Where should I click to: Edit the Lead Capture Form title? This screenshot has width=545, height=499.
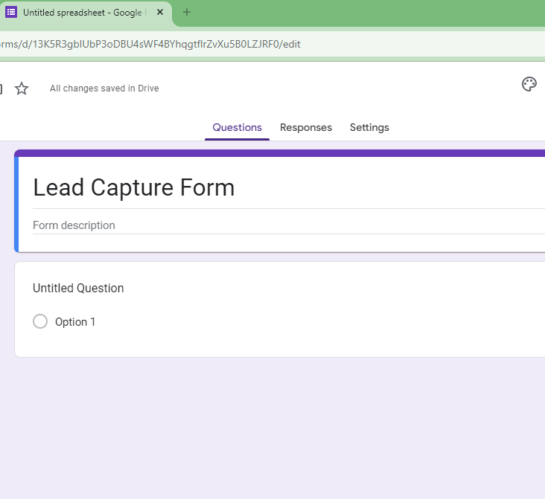[x=134, y=187]
